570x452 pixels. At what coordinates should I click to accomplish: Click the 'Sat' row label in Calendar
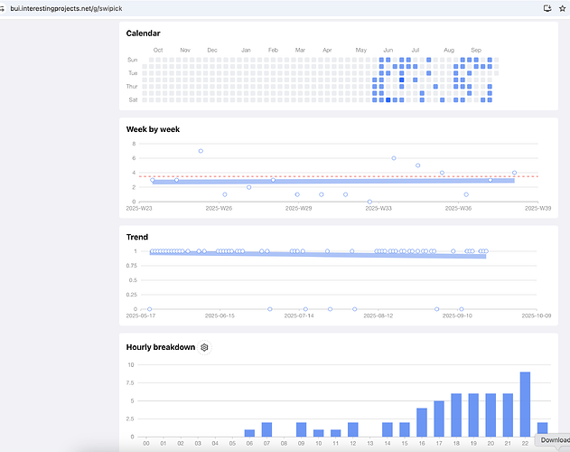coord(134,99)
